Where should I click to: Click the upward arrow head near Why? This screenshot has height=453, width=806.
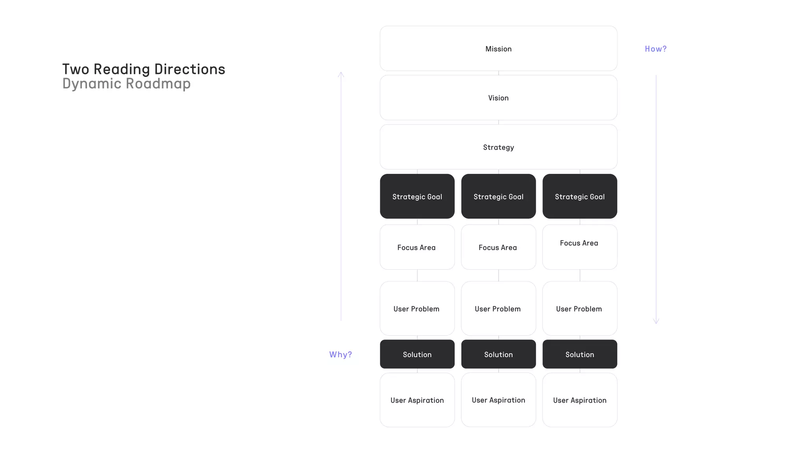pos(341,74)
